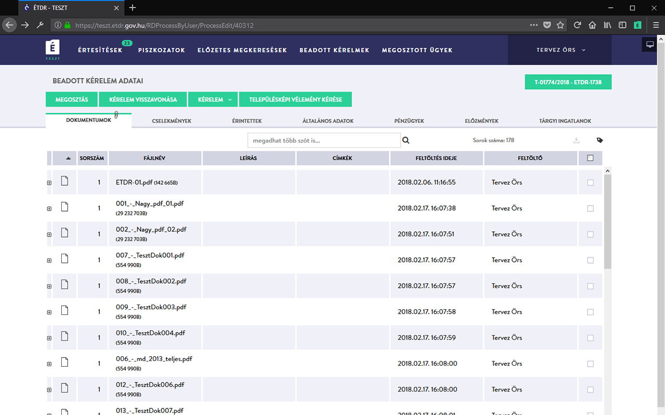The width and height of the screenshot is (665, 415).
Task: Expand the 001_-_Nagy_pdf_01.pdf row
Action: tap(49, 209)
